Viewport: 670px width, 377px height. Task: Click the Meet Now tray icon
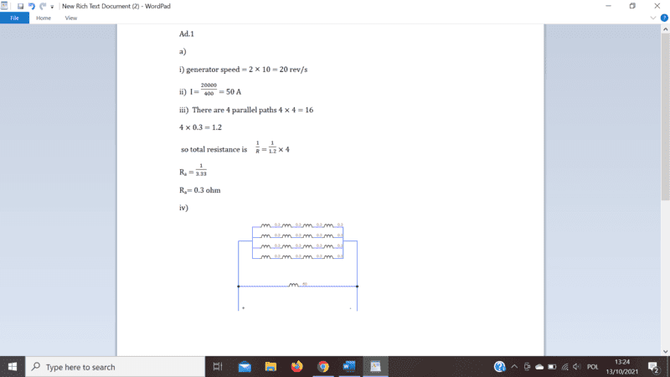(527, 367)
